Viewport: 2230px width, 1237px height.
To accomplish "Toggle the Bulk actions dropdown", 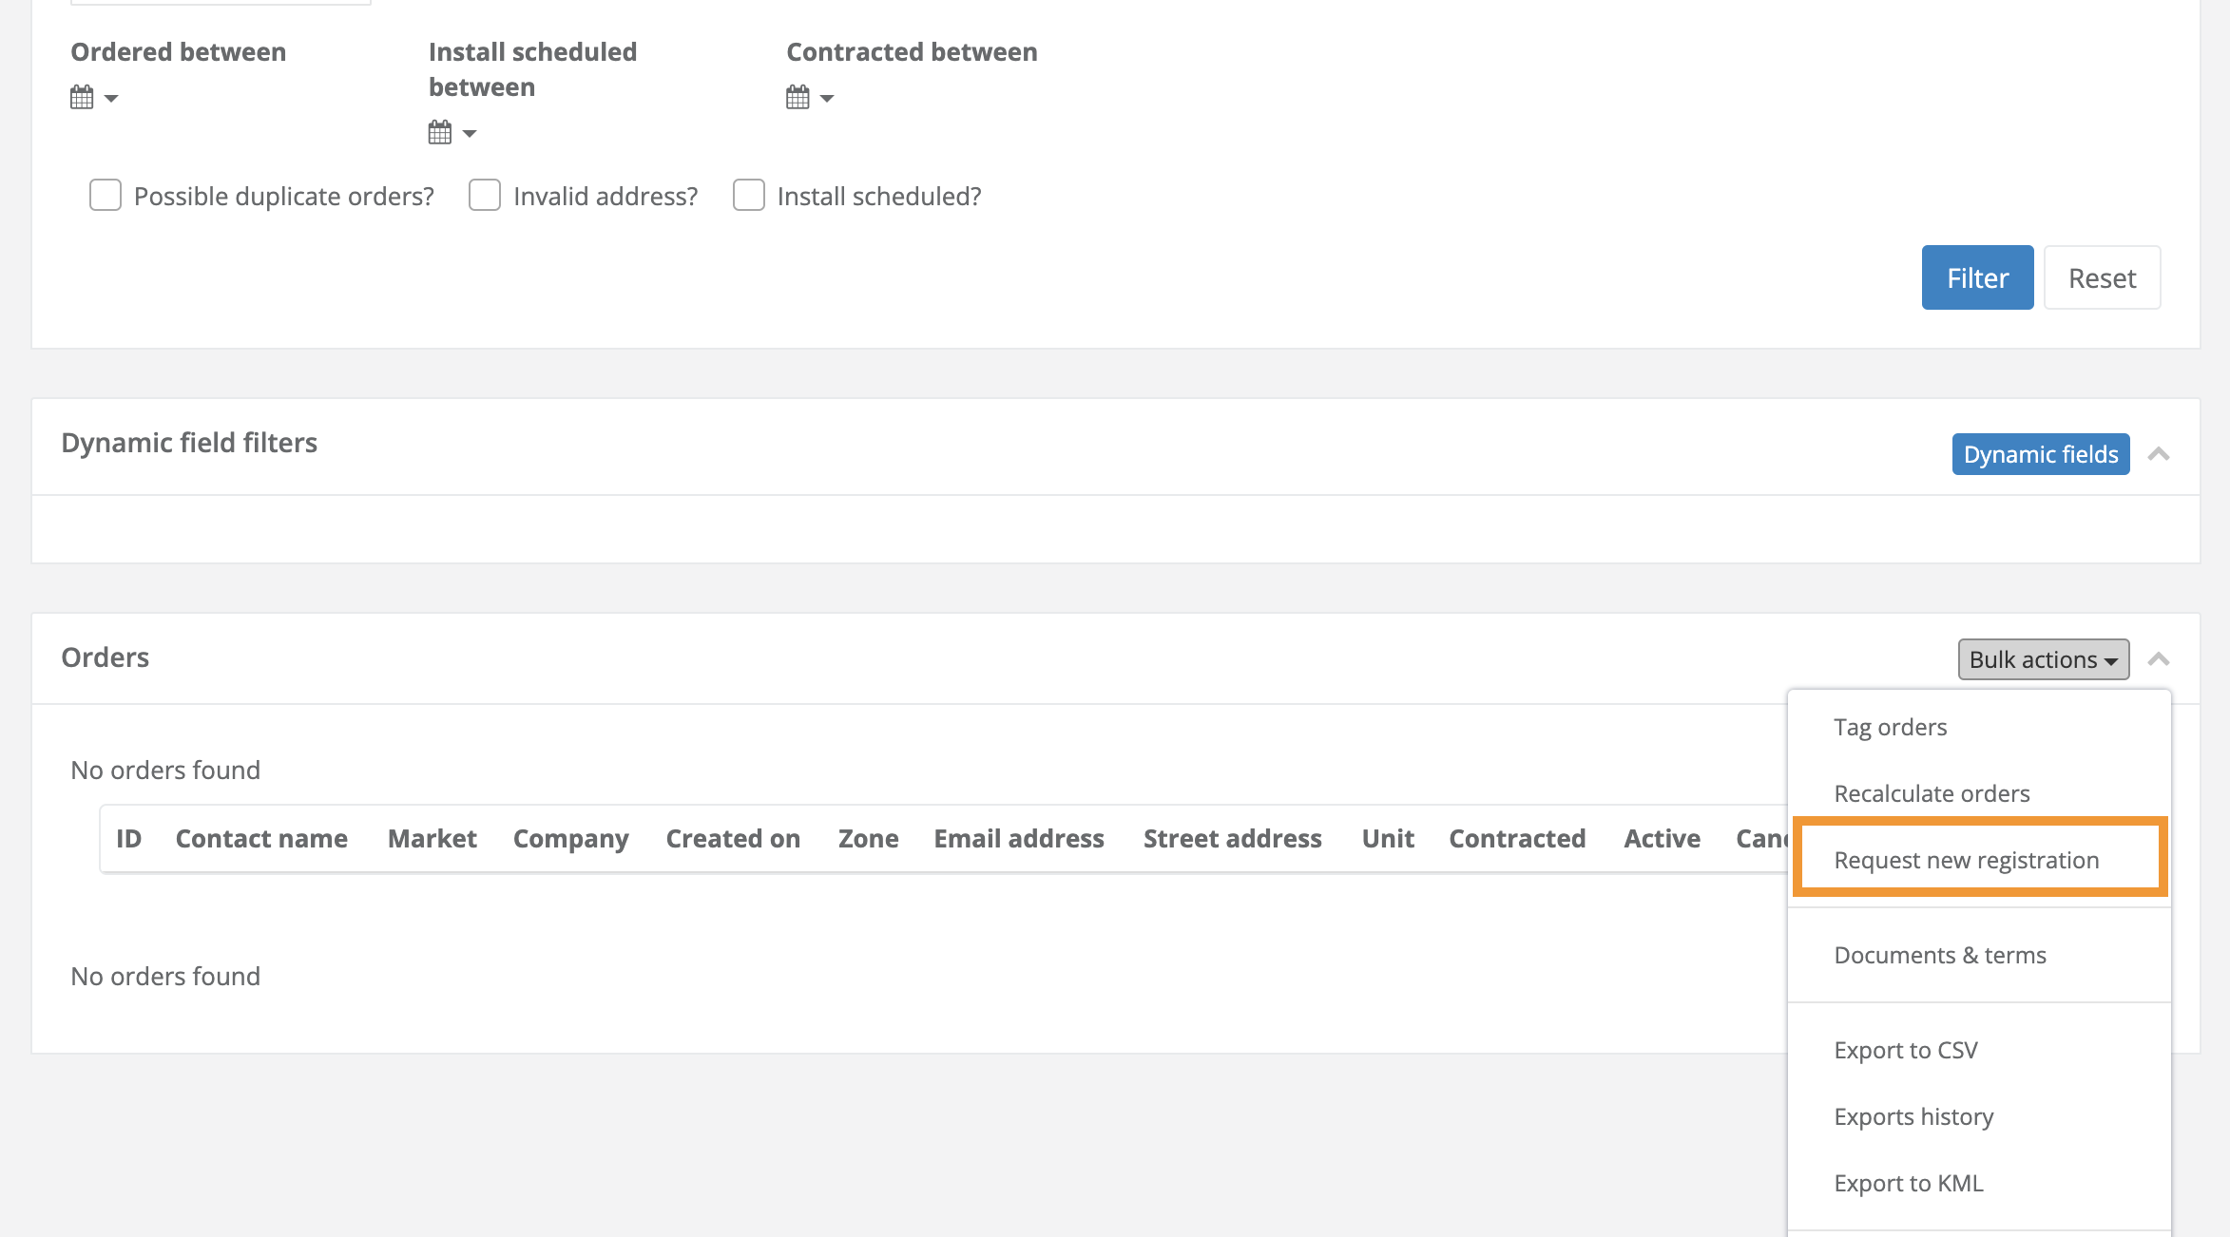I will coord(2043,659).
